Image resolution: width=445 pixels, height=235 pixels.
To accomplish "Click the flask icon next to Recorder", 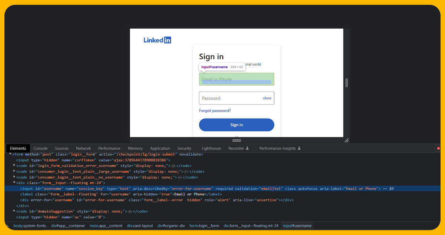I will [247, 148].
